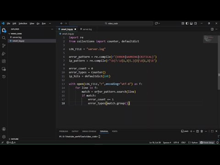Open notifications bell in status bar
The height and width of the screenshot is (165, 220).
tap(218, 143)
